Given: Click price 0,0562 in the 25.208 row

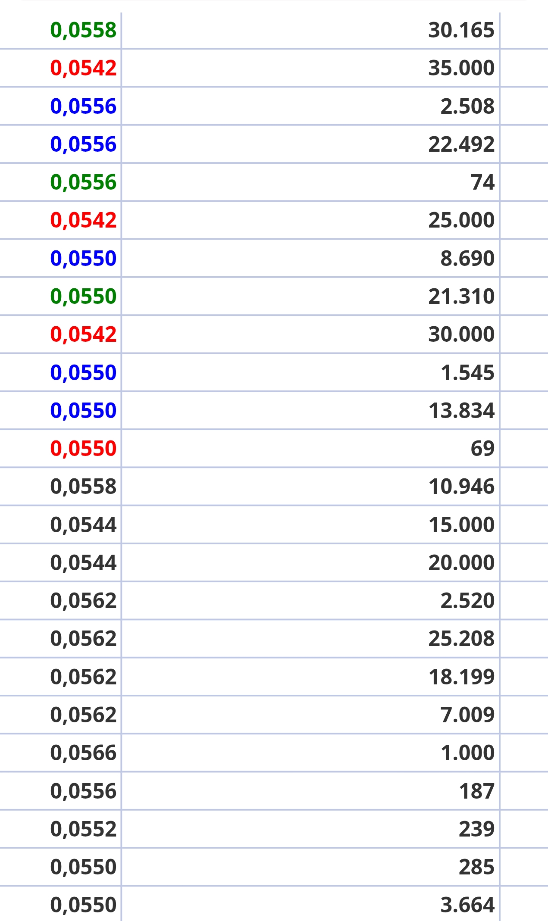Looking at the screenshot, I should 83,639.
